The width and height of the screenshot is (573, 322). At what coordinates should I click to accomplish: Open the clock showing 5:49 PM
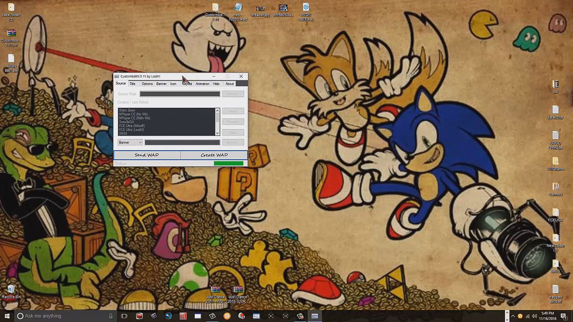pos(547,316)
